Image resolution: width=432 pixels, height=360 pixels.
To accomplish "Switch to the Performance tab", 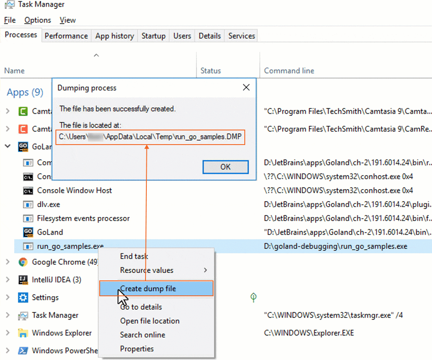I will 66,36.
